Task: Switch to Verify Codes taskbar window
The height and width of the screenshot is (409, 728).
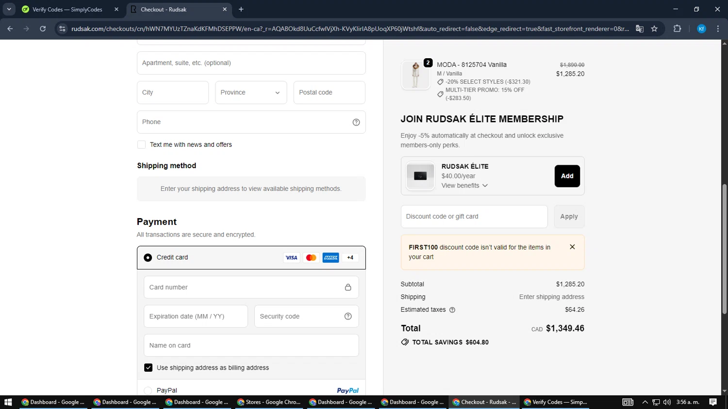Action: (556, 402)
